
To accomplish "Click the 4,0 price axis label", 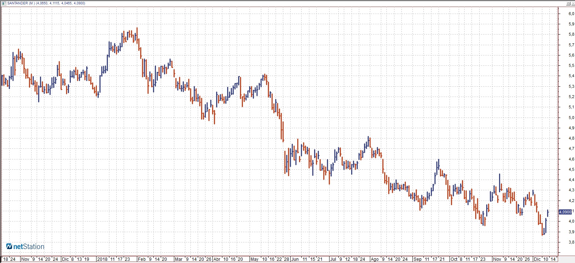I will click(571, 221).
